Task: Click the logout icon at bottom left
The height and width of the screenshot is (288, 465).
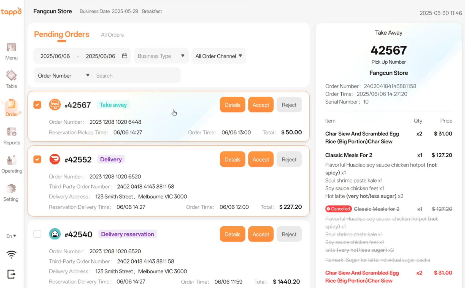Action: [11, 274]
